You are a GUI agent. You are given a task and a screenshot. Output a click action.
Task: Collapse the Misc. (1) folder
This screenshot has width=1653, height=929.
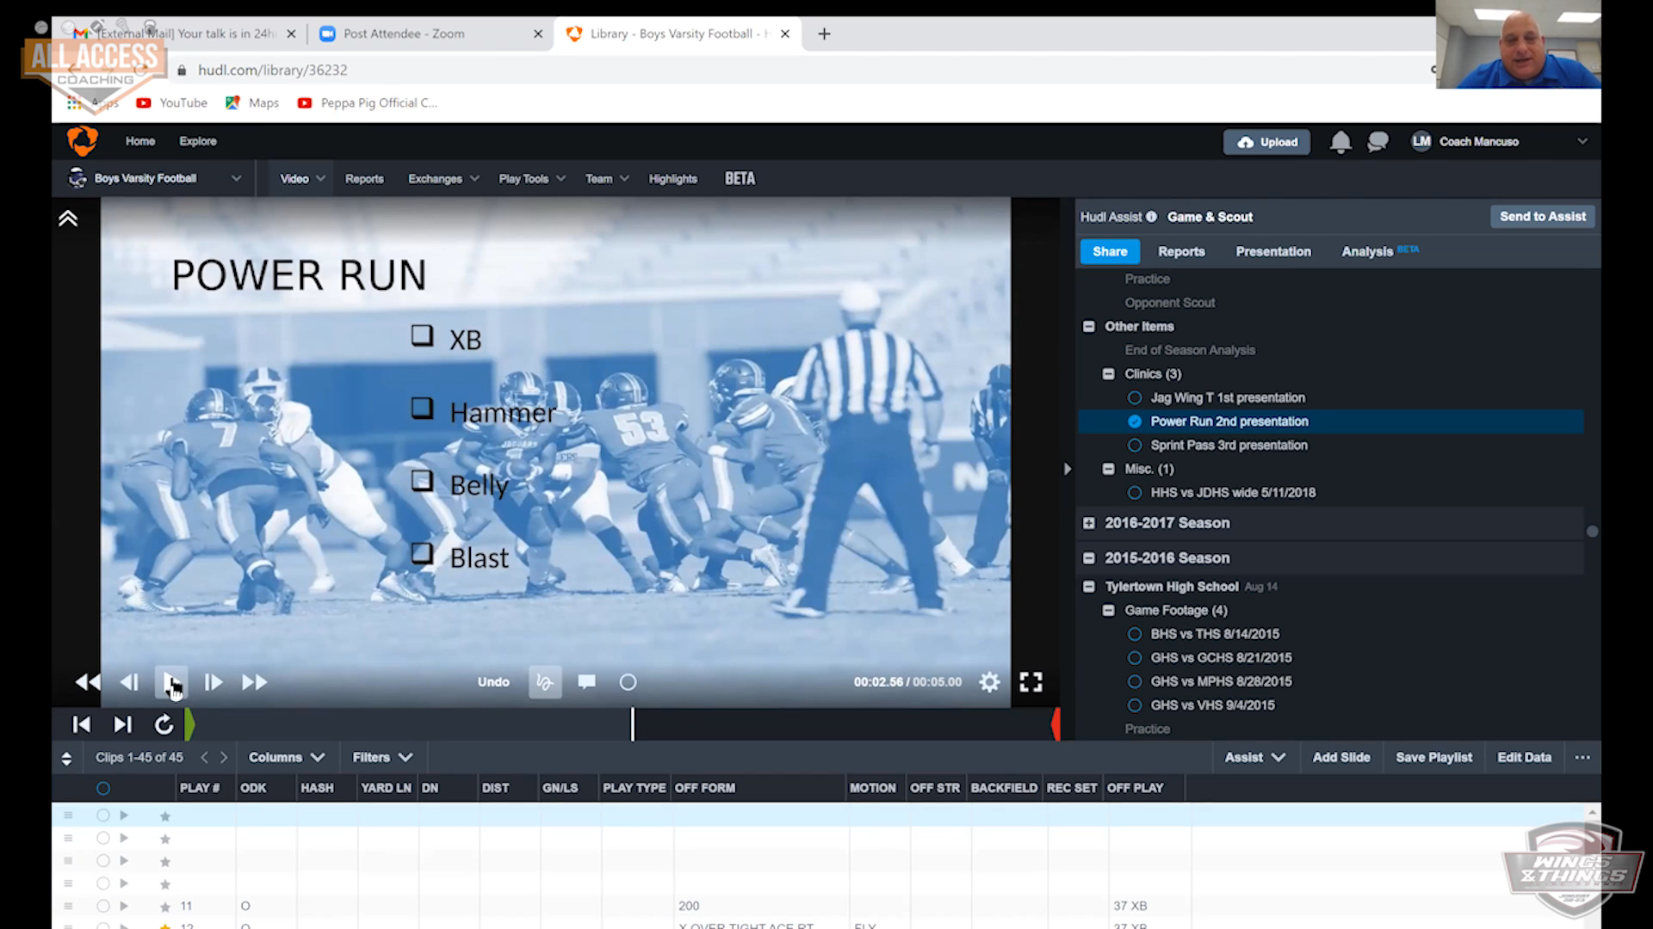click(1108, 469)
